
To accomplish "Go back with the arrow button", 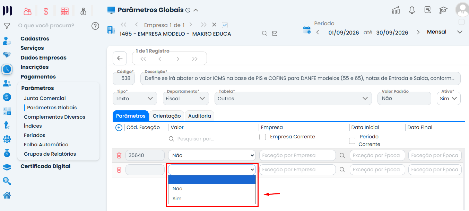I will (x=120, y=58).
